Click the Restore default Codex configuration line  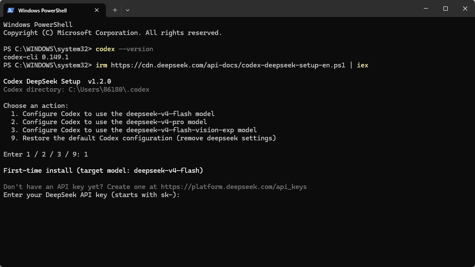coord(143,138)
